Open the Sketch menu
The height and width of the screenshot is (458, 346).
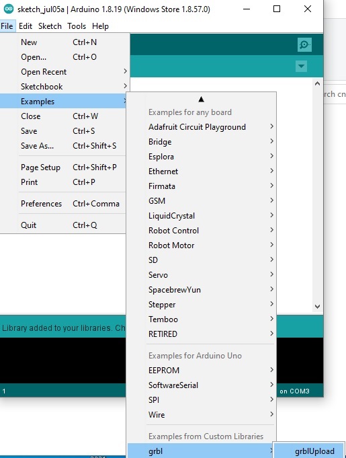tap(50, 26)
